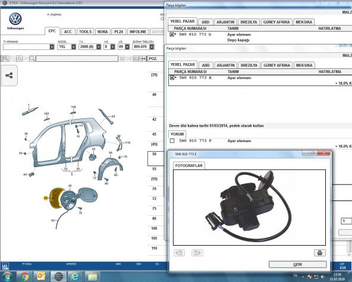Select ABD tab in top Parça bilgileri window
The height and width of the screenshot is (282, 352).
pyautogui.click(x=205, y=22)
